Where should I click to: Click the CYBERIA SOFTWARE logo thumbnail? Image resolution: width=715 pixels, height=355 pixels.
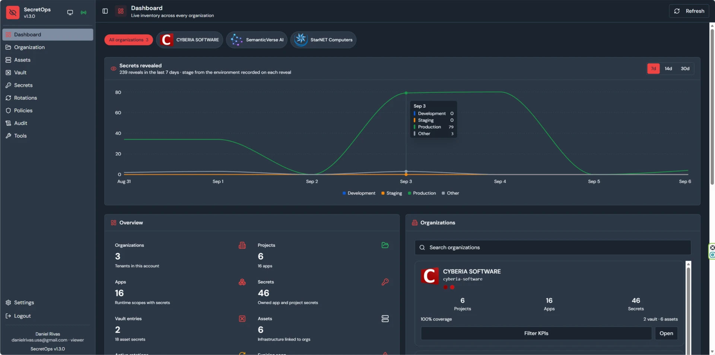tap(429, 276)
